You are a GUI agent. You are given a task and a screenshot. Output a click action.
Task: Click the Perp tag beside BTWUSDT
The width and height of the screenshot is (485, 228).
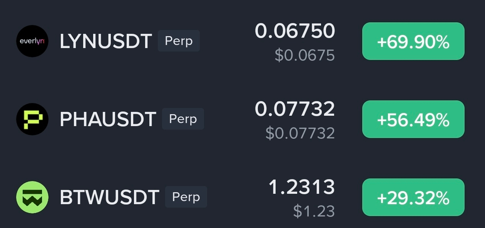coord(186,197)
